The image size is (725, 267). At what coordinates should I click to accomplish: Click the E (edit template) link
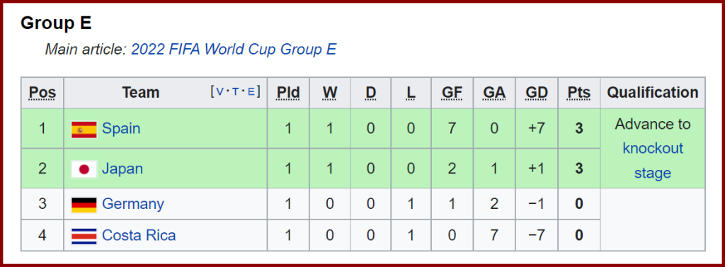point(251,91)
